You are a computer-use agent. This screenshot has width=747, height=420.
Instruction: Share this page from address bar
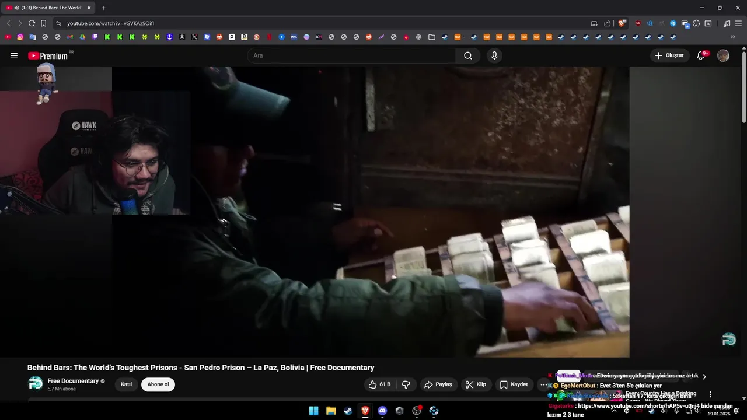coord(607,23)
